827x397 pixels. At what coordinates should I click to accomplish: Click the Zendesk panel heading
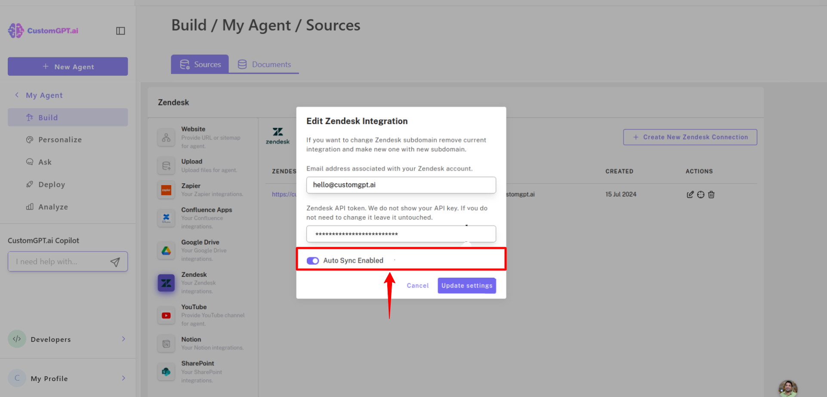point(173,102)
